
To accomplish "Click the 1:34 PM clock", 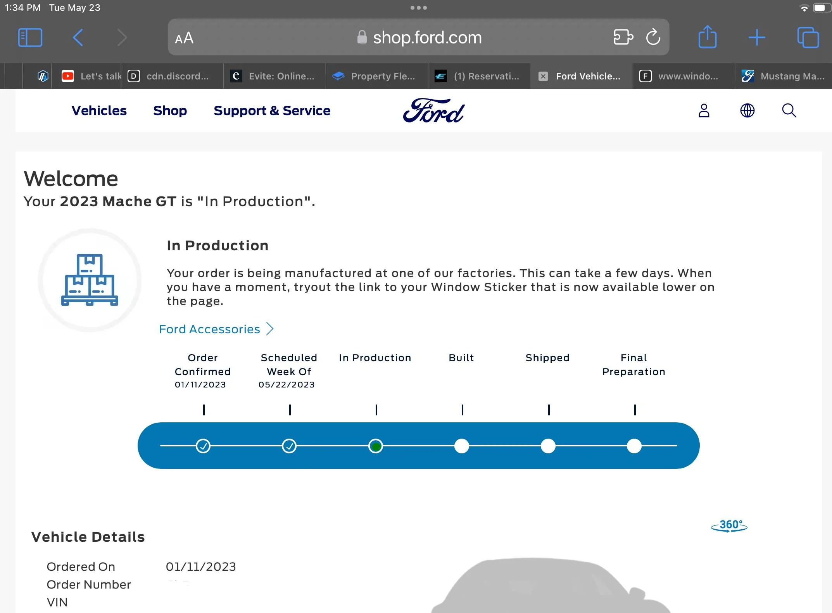I will click(22, 8).
